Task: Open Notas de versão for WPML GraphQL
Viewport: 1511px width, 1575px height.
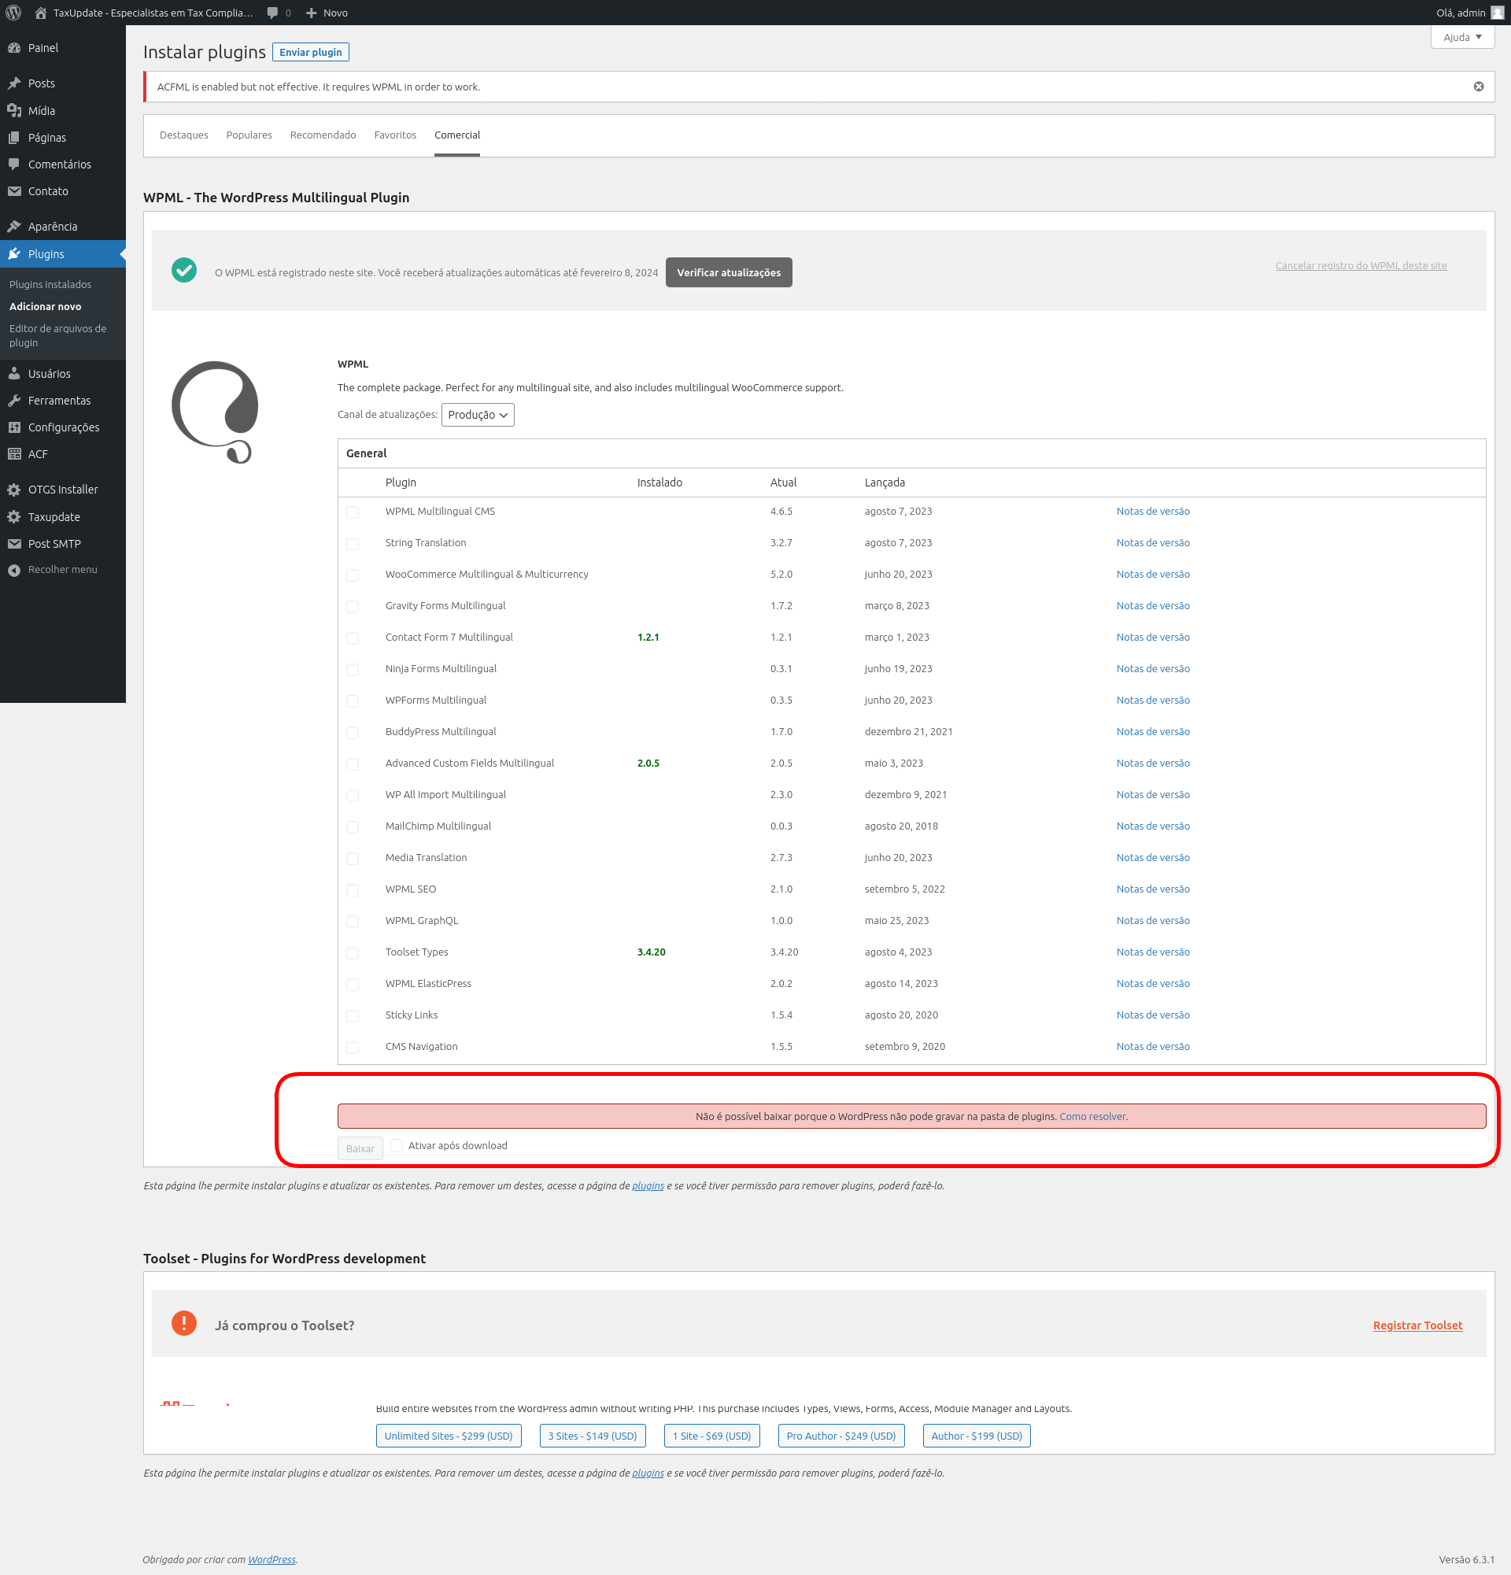Action: coord(1153,921)
